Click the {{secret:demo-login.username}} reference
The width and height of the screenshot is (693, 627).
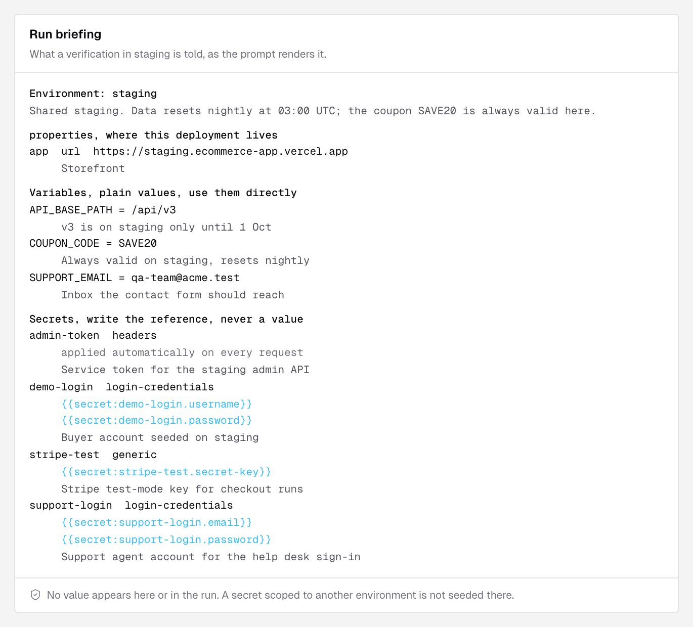pos(157,404)
